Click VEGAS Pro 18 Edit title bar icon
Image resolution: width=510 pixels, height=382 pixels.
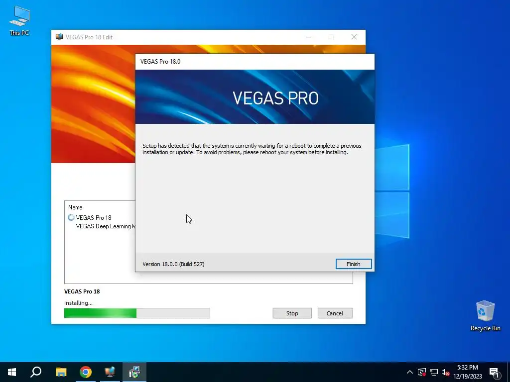coord(59,37)
